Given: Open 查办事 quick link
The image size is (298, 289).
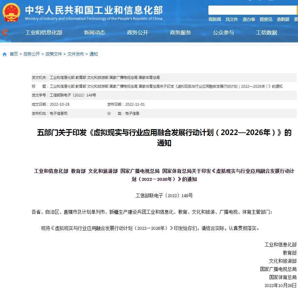Looking at the screenshot, I should [249, 19].
